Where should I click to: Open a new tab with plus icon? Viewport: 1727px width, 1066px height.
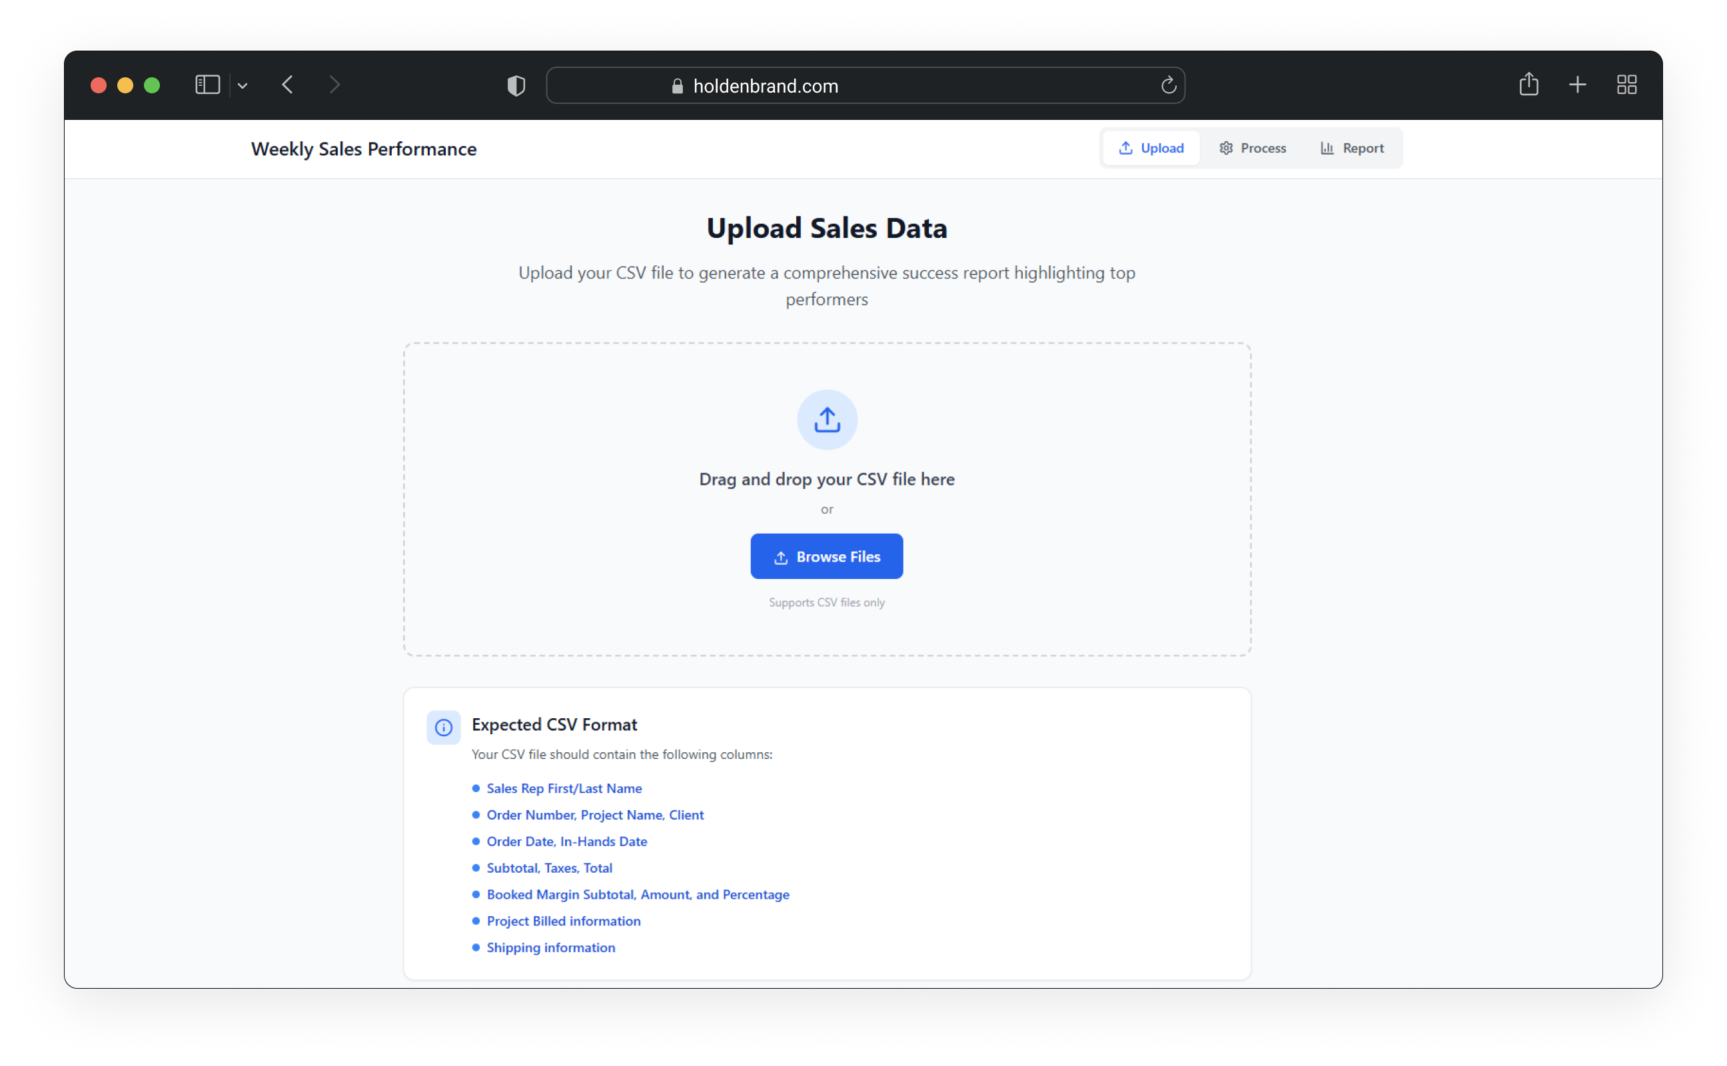coord(1577,85)
